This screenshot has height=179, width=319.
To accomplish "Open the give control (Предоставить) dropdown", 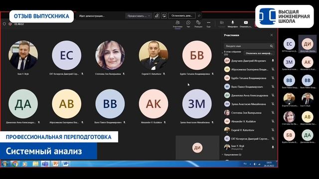I will tap(139, 16).
